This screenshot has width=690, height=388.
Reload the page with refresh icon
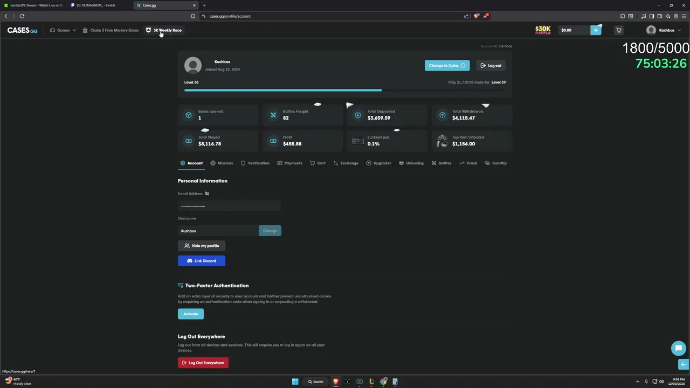[x=22, y=16]
